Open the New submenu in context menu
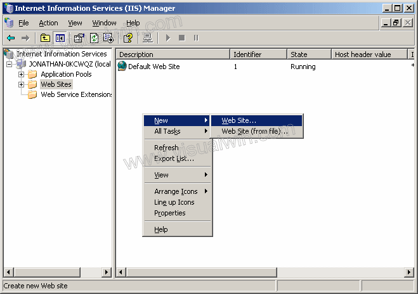Viewport: 418px width, 294px height. (x=177, y=120)
